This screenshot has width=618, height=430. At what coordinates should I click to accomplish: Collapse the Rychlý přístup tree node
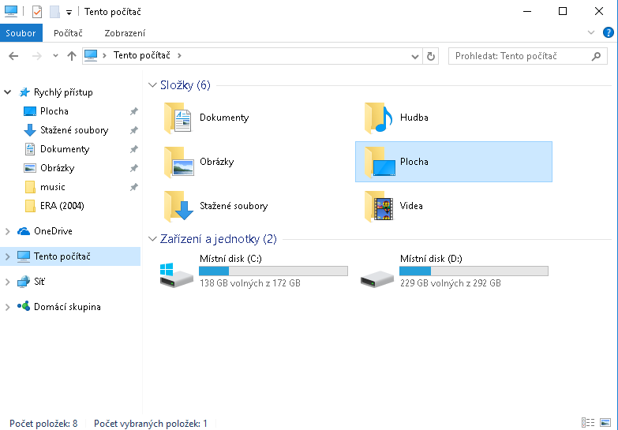[x=7, y=92]
